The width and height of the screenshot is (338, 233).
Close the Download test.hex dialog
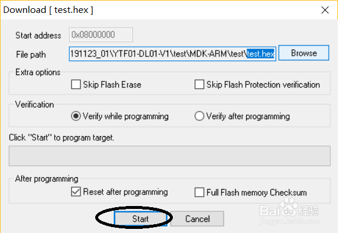coord(325,10)
